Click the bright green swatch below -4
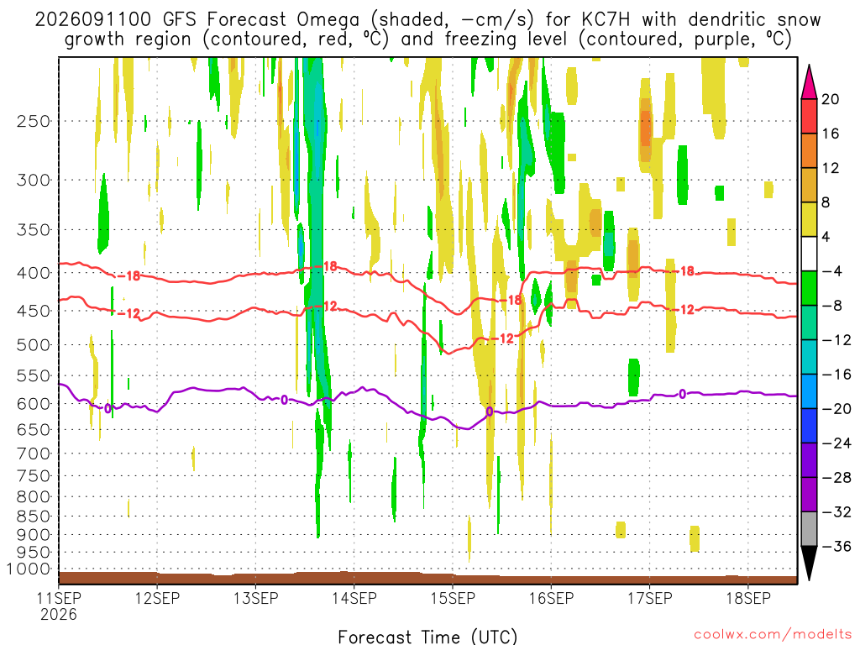Screen dimensions: 860x645 pos(809,288)
